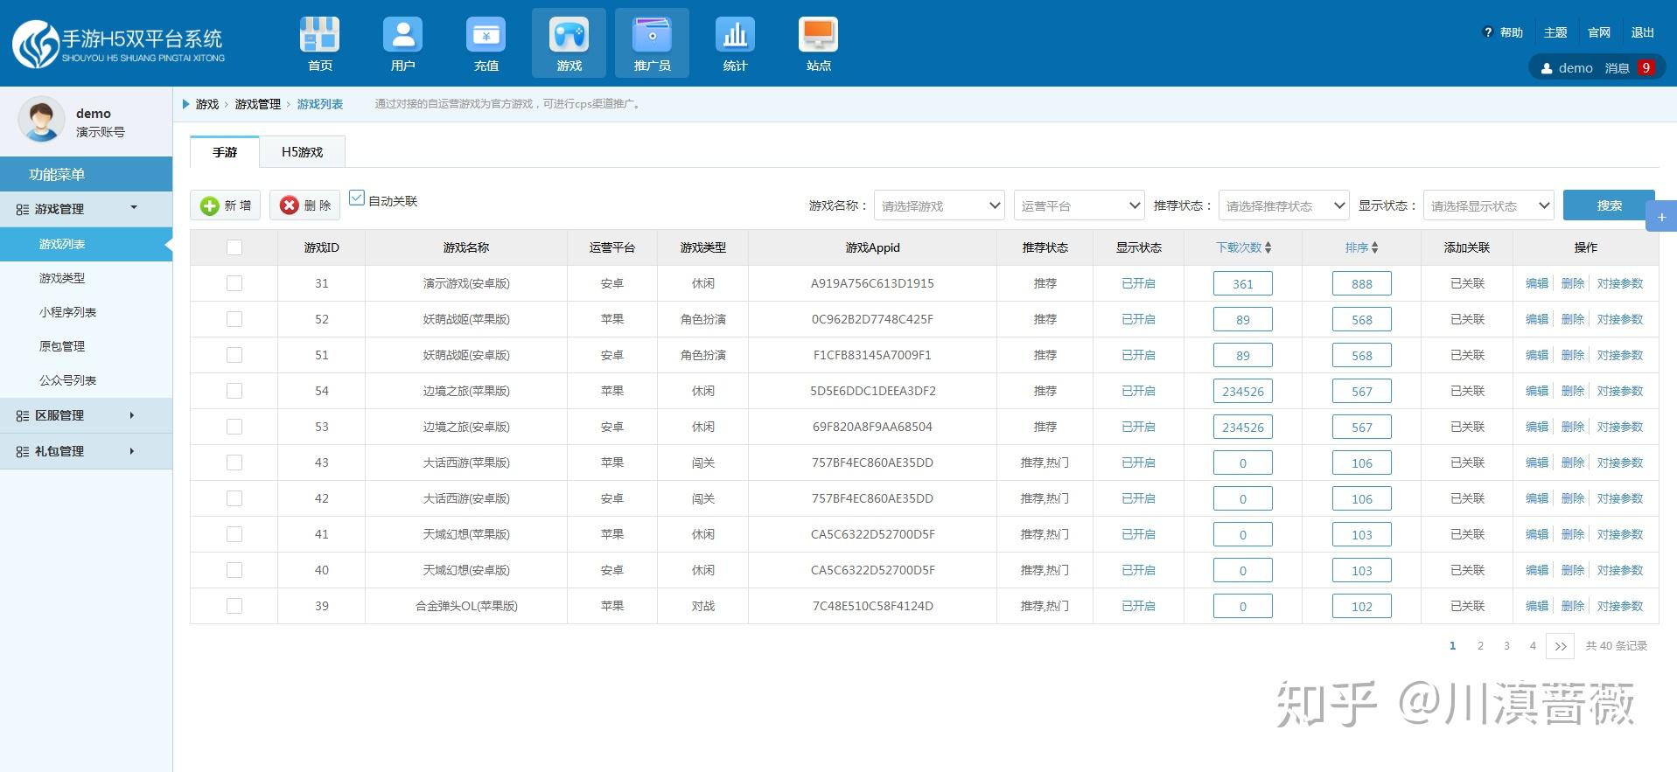Click the Appid A919A756C613D1915 cell
The height and width of the screenshot is (772, 1677).
pyautogui.click(x=872, y=283)
